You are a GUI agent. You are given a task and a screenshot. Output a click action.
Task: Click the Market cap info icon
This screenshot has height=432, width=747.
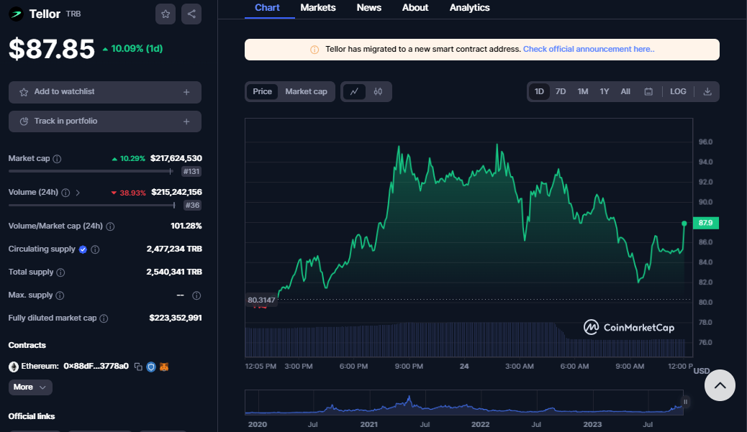(57, 159)
